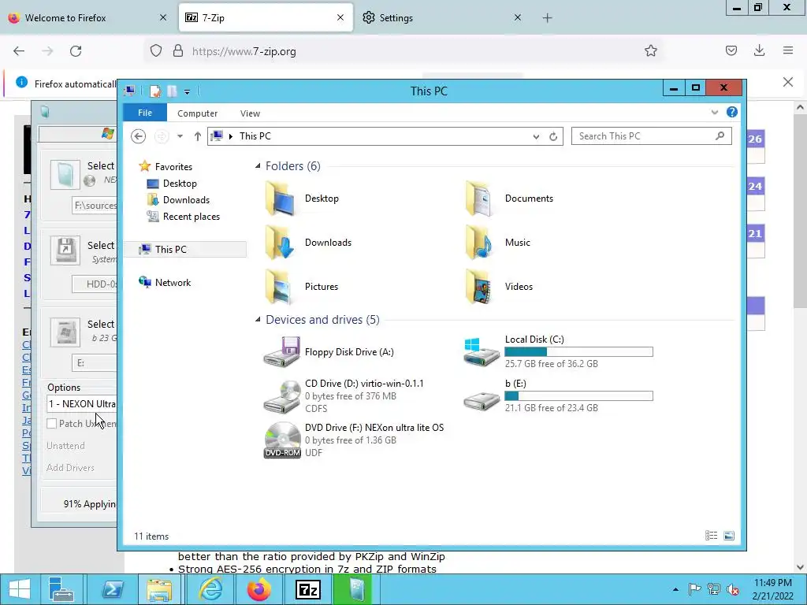
Task: Open the NEXON Ultra edition dropdown
Action: coord(81,404)
